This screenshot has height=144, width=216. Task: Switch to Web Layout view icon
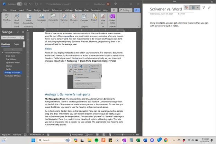[110, 135]
